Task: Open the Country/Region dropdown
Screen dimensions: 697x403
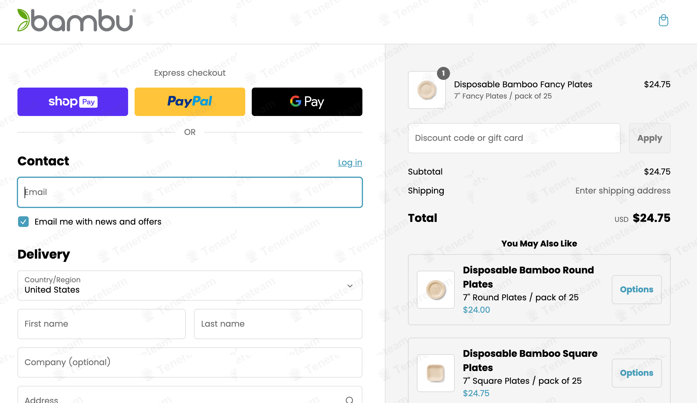Action: click(x=190, y=286)
